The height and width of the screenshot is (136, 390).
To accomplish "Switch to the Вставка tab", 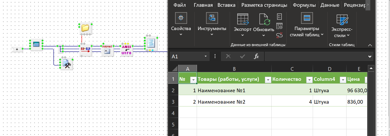I will click(x=226, y=5).
